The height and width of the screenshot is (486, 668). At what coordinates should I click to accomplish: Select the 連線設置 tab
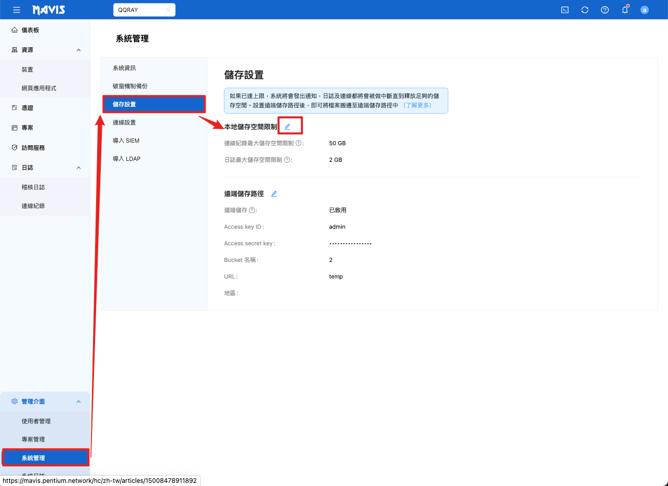[124, 122]
